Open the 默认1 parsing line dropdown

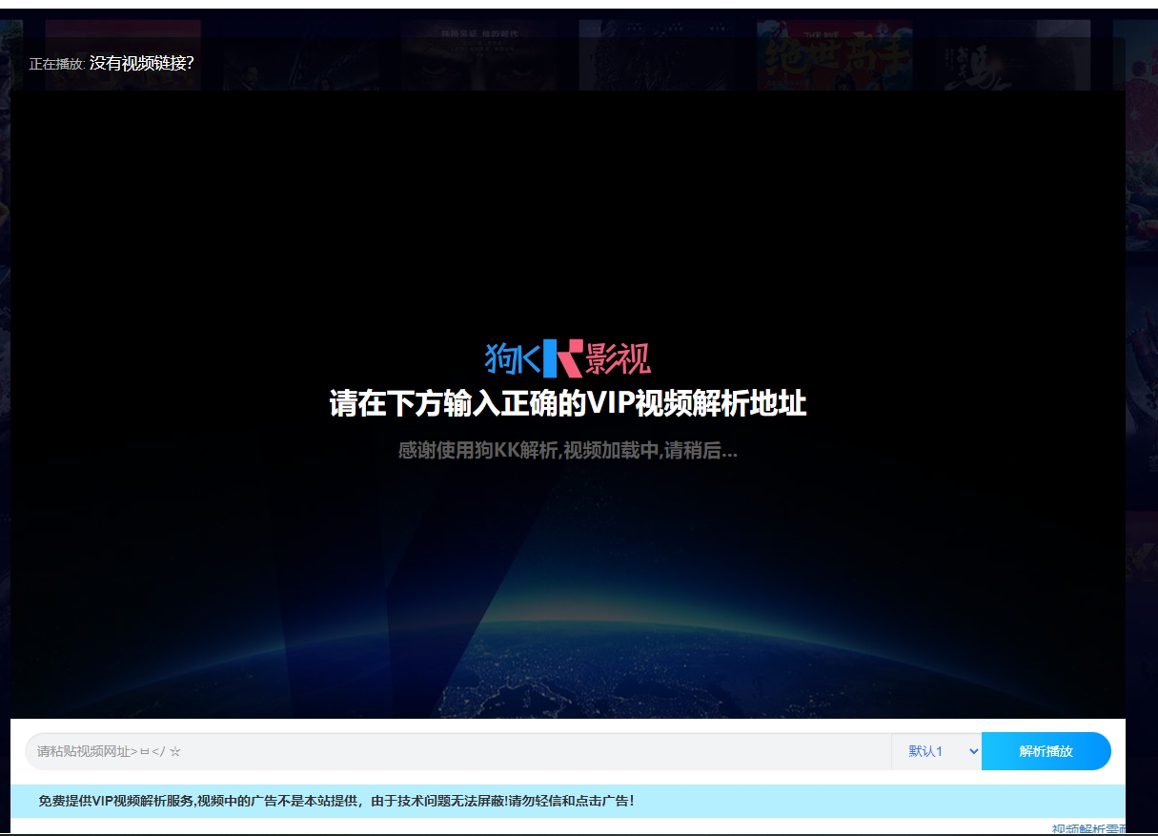(x=937, y=751)
